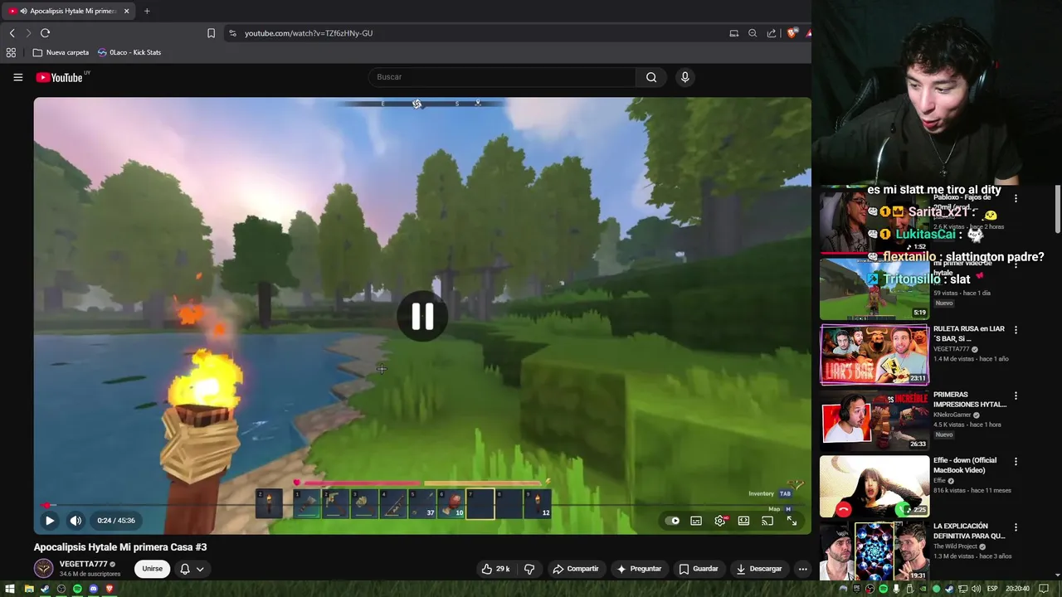Open the player settings gear
The height and width of the screenshot is (597, 1062).
tap(720, 521)
